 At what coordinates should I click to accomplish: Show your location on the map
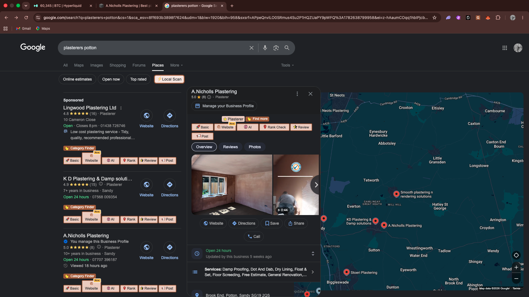[x=516, y=255]
